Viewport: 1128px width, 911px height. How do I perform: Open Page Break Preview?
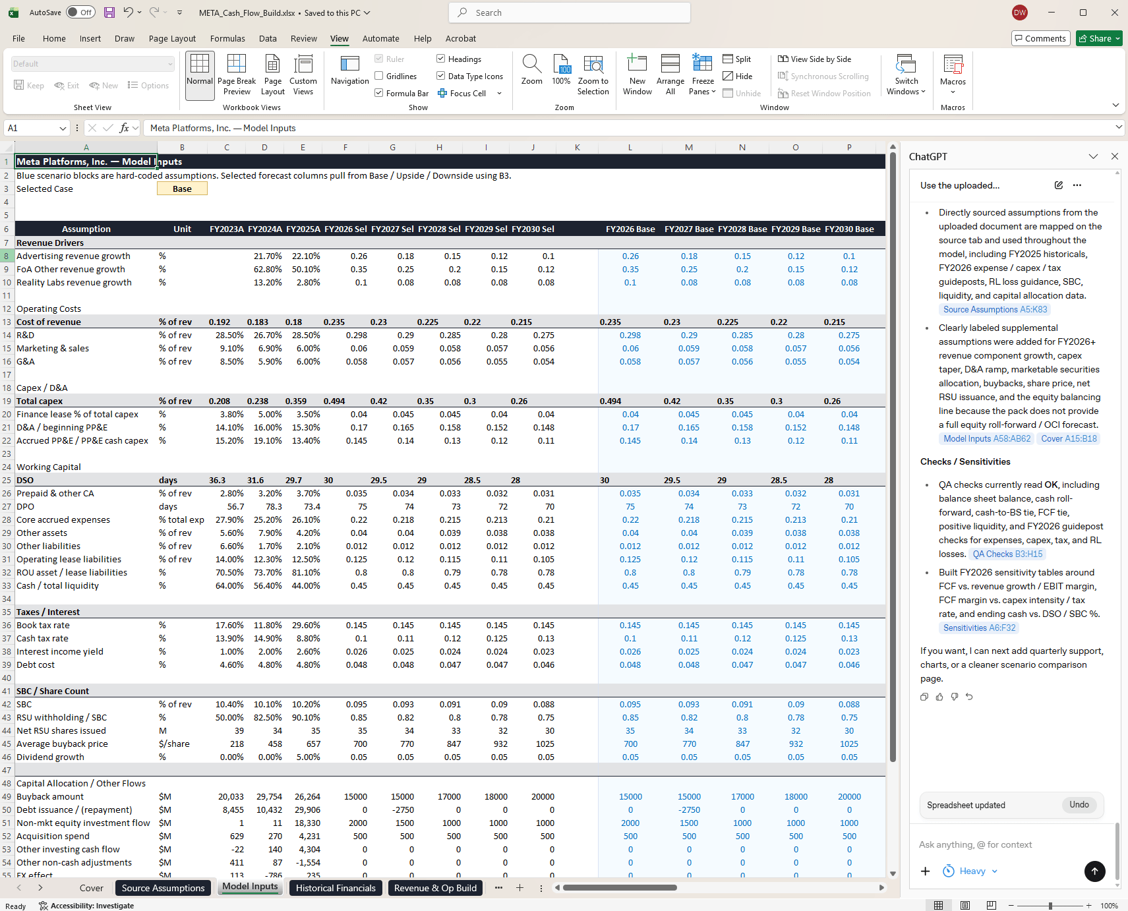point(237,76)
